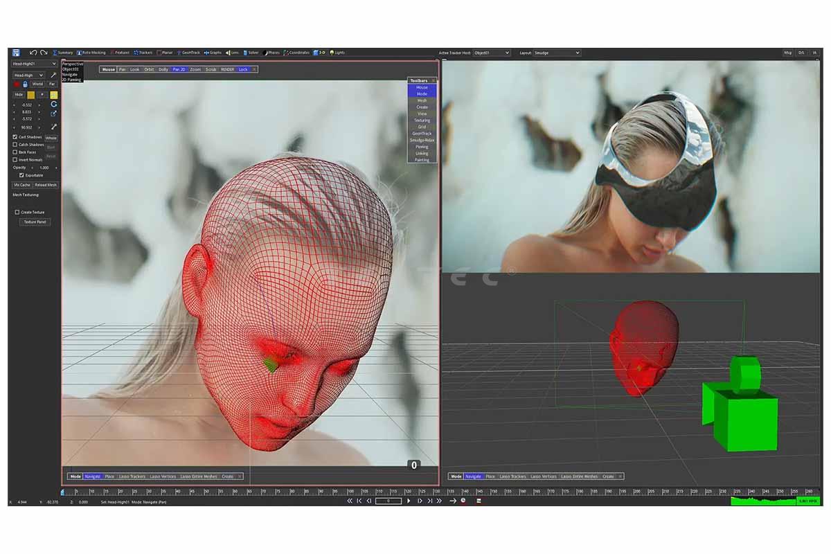This screenshot has height=554, width=831.
Task: Open the Lights room
Action: [x=338, y=53]
